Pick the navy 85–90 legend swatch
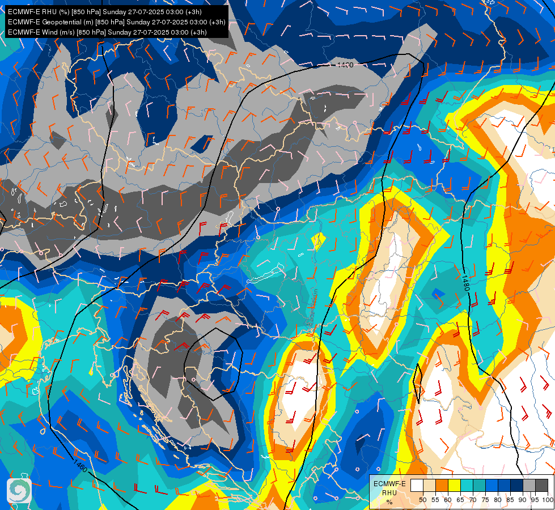555x510 pixels. [516, 485]
